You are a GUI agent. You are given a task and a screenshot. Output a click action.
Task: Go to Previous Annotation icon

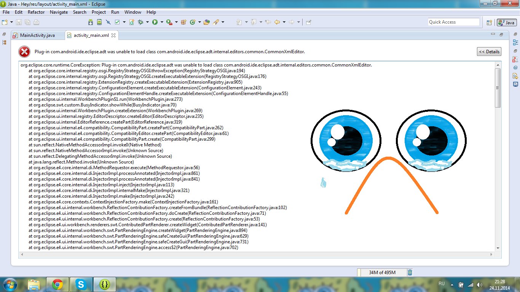pos(254,22)
